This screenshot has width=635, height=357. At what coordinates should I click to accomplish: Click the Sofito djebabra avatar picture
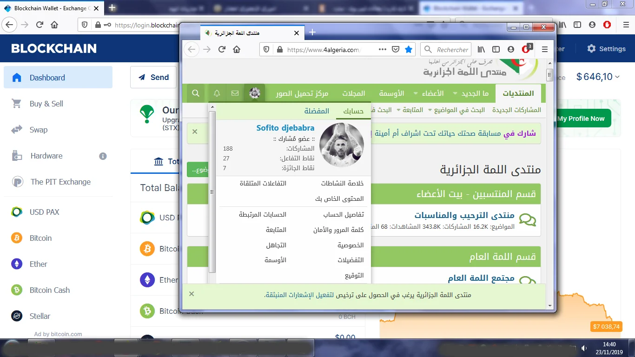tap(342, 145)
